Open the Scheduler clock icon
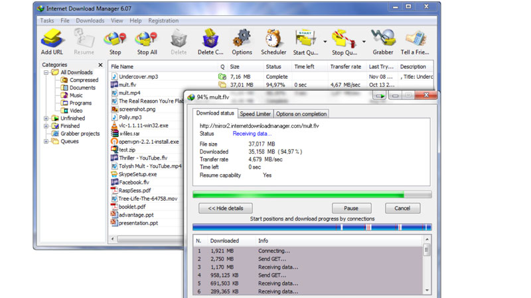The height and width of the screenshot is (298, 531). pyautogui.click(x=273, y=42)
